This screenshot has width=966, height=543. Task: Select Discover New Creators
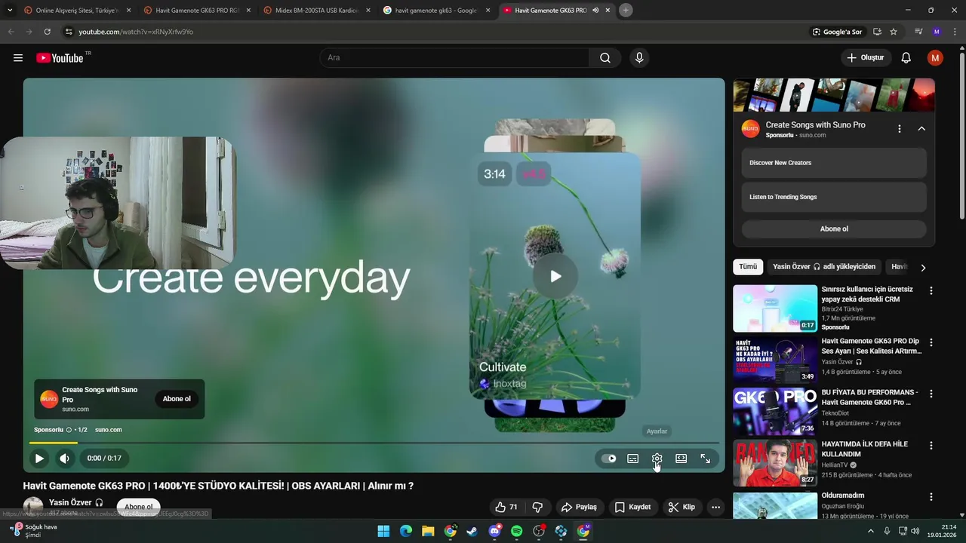click(834, 163)
